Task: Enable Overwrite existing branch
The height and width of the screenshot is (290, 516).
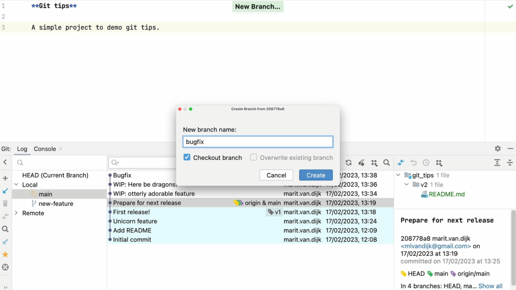Action: tap(254, 157)
